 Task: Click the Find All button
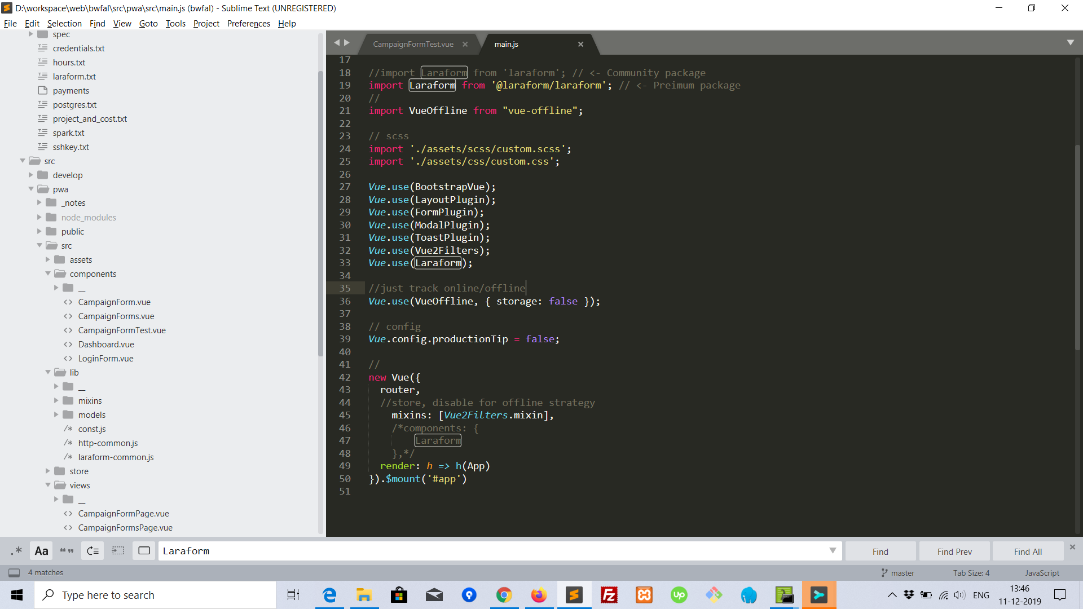pos(1027,551)
